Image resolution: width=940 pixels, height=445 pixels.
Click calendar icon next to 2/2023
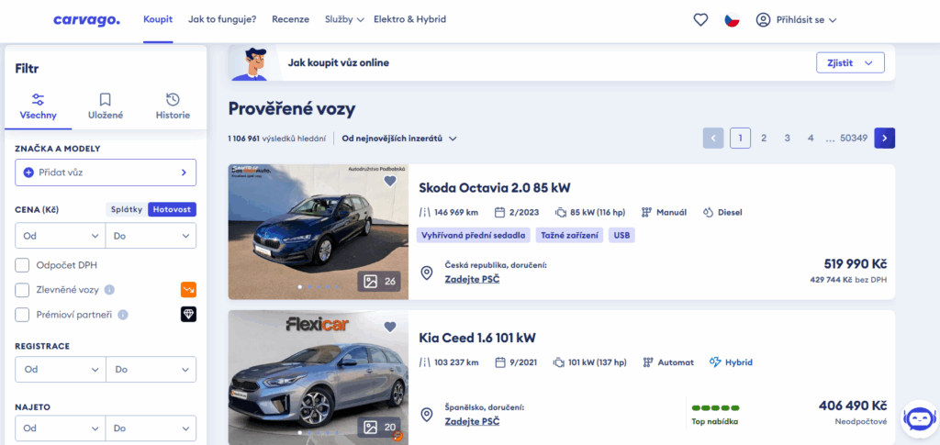coord(500,212)
